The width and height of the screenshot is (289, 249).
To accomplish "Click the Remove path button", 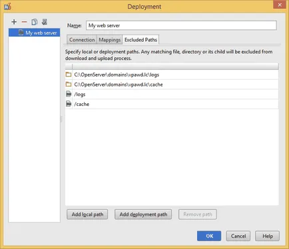I will click(x=198, y=214).
